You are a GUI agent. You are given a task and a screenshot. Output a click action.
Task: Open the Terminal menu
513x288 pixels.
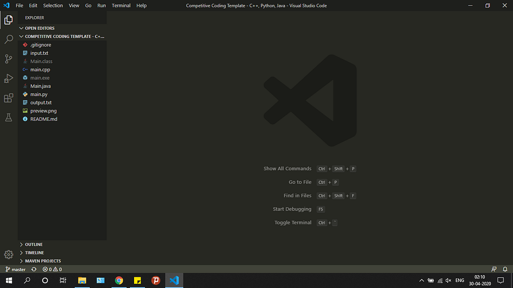121,5
